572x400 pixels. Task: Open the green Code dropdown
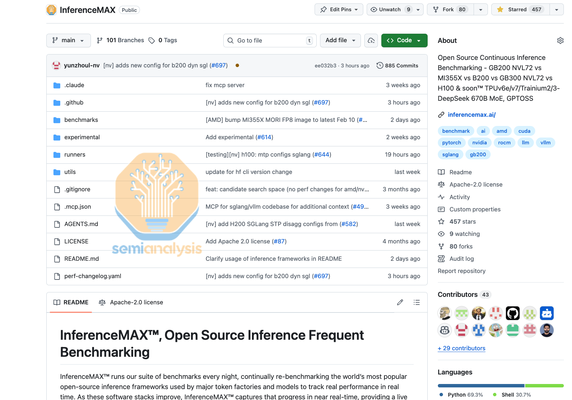tap(404, 41)
